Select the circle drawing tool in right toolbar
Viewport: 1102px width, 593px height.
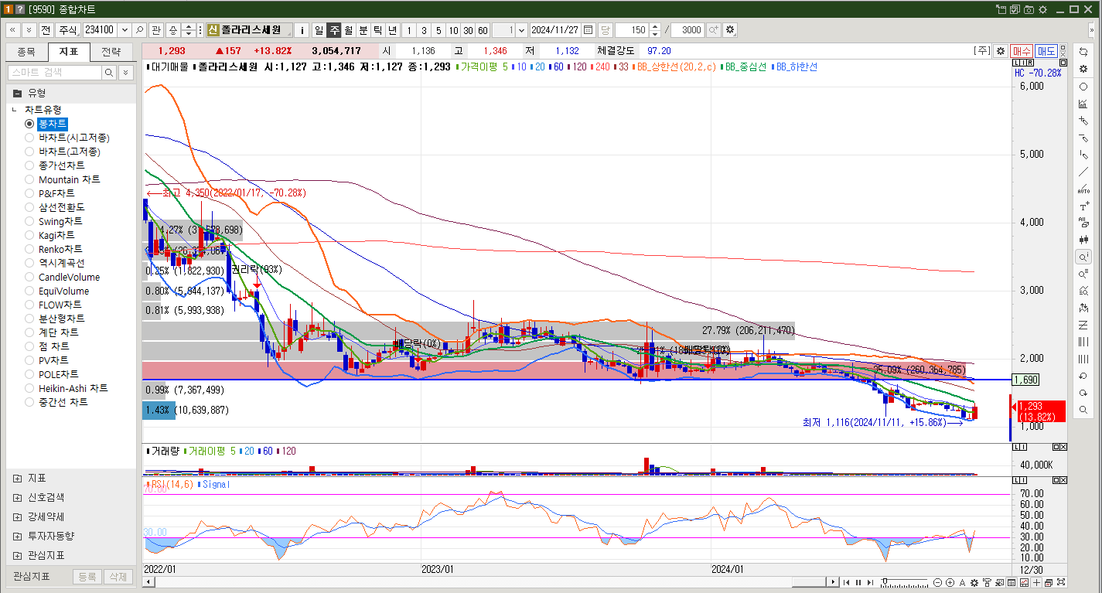coord(1083,87)
